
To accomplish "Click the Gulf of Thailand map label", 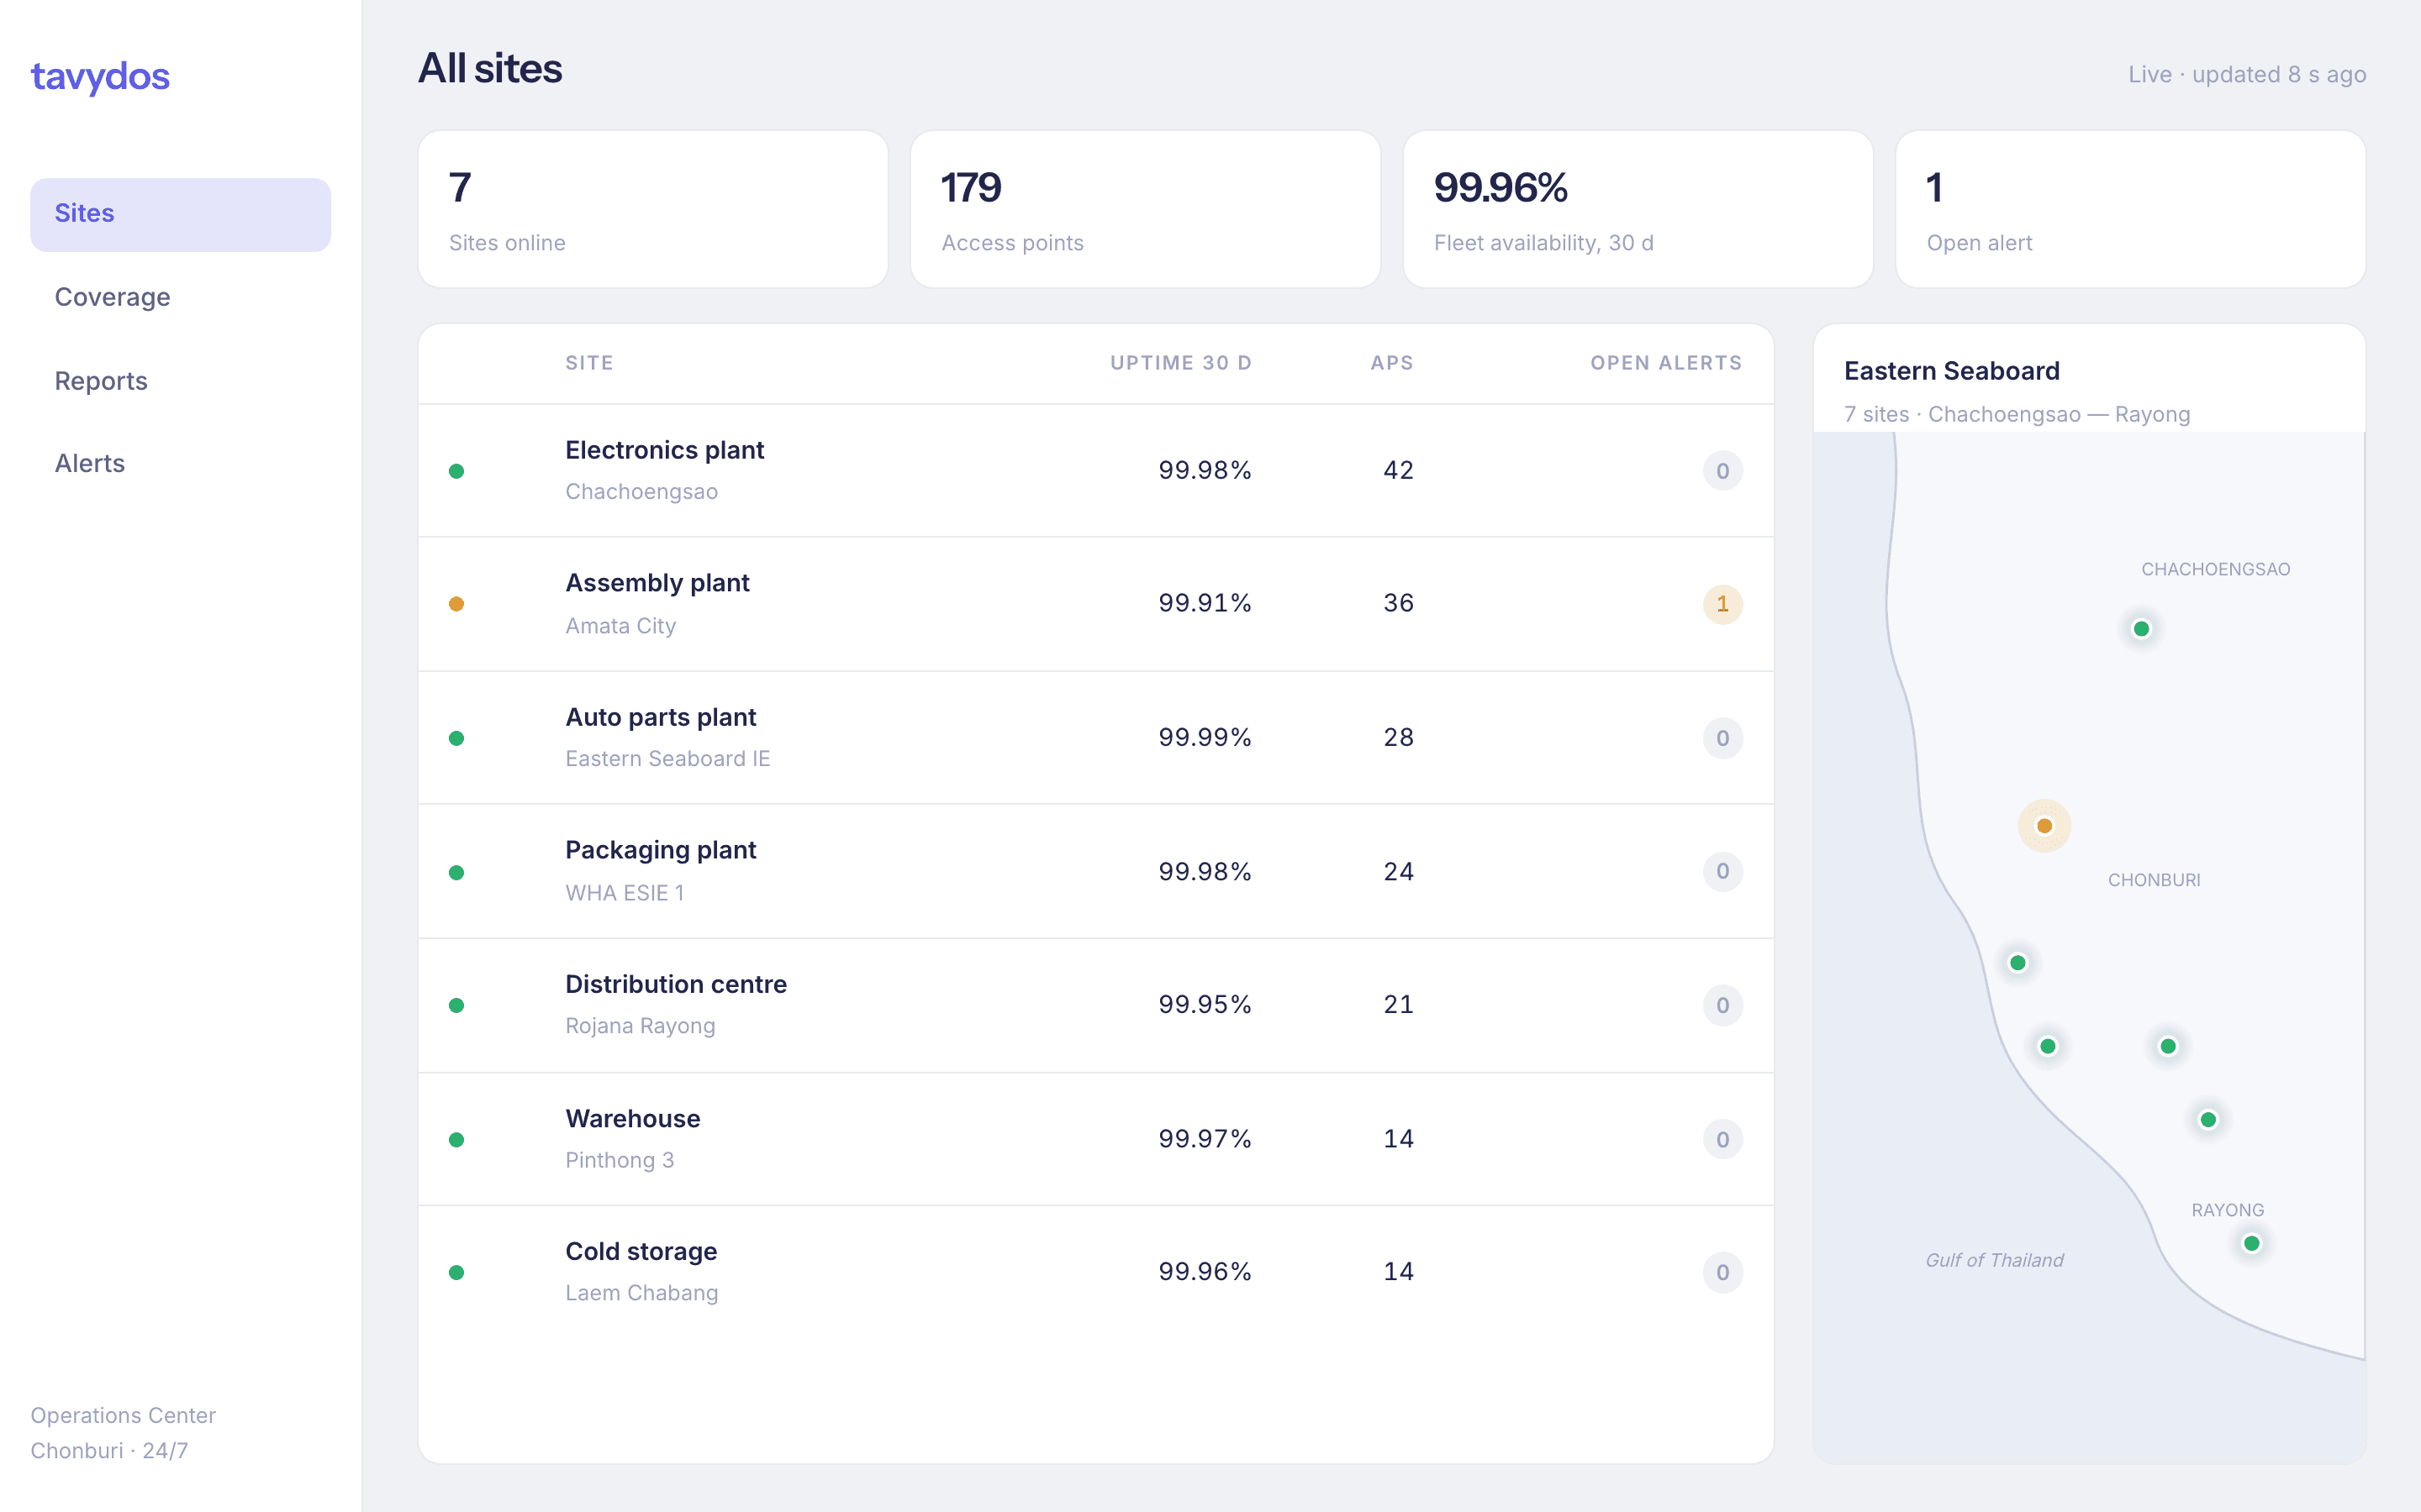I will (1994, 1260).
